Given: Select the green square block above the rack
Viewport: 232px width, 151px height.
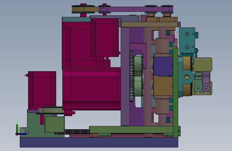Looking at the screenshot, I should coord(55,124).
